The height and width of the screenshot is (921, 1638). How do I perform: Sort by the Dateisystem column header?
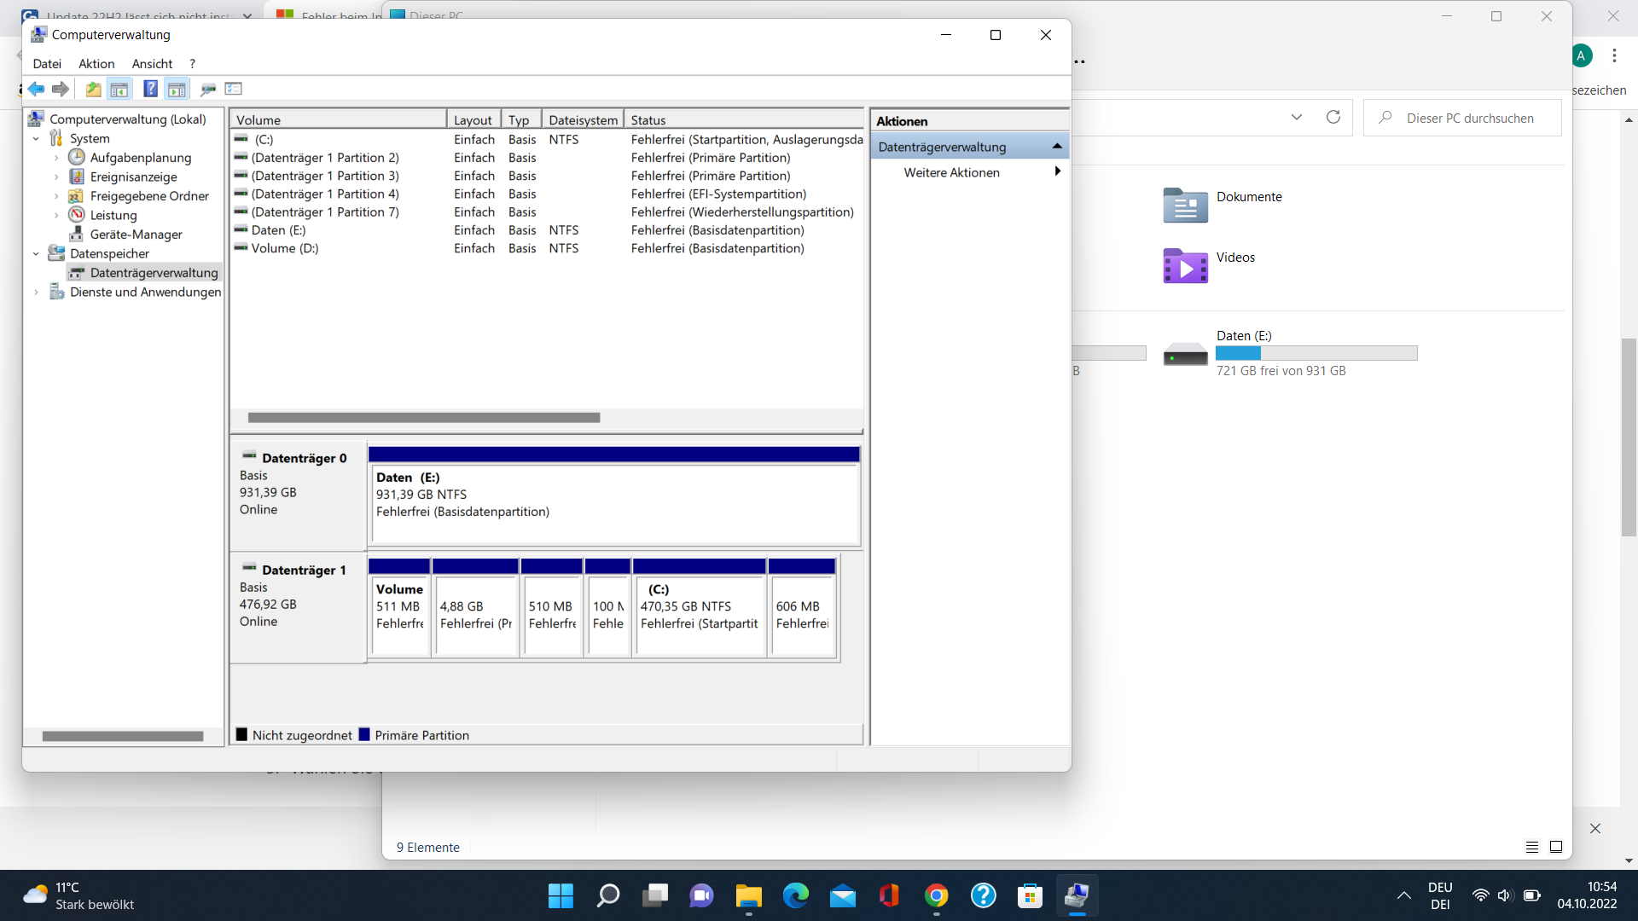point(583,120)
